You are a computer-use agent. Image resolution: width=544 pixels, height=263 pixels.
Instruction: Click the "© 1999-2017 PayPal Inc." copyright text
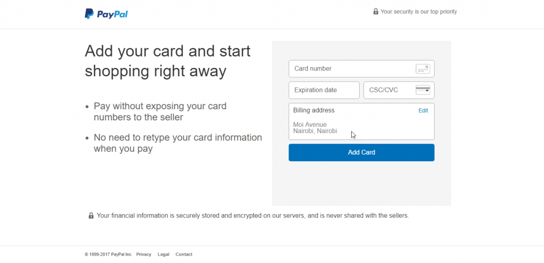pyautogui.click(x=108, y=255)
